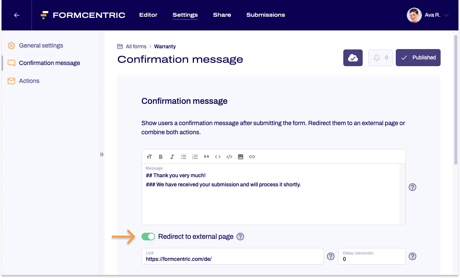Viewport: 460px width, 278px height.
Task: Add a blockquote to the confirmation message
Action: point(206,156)
